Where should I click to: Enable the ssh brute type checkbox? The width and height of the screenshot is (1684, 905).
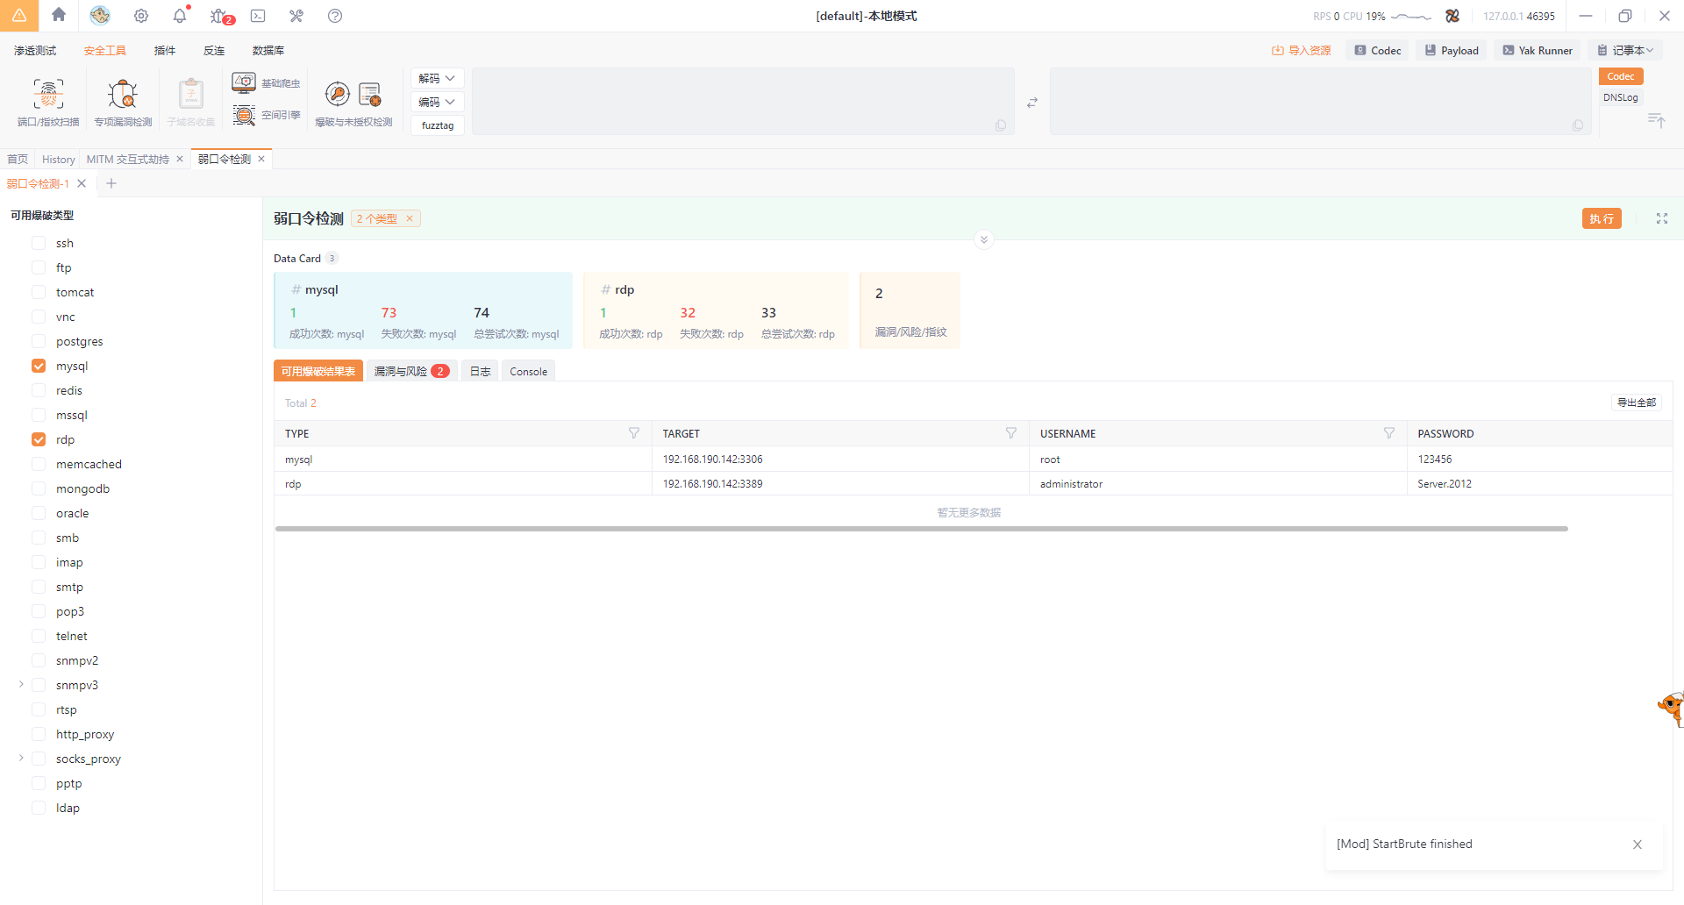(39, 243)
